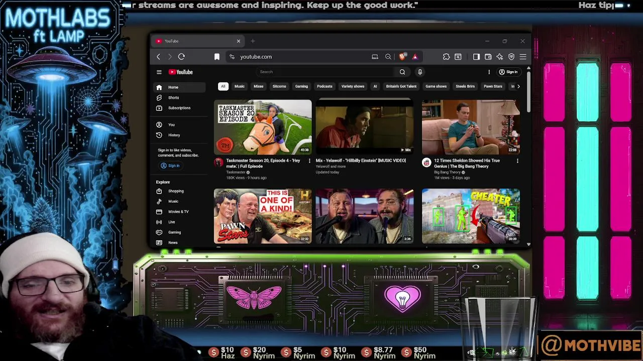Click the search magnifier button

[402, 72]
